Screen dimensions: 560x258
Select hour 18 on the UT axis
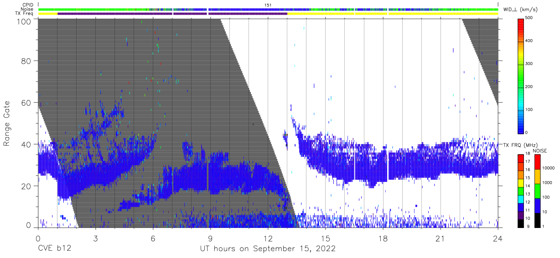point(383,238)
